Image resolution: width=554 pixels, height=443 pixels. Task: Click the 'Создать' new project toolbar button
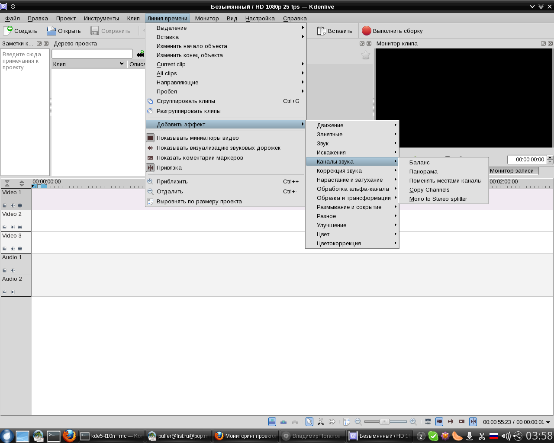coord(20,31)
